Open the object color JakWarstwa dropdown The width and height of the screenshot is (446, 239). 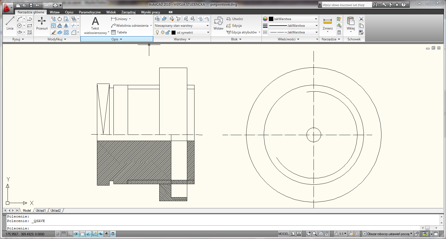(293, 19)
